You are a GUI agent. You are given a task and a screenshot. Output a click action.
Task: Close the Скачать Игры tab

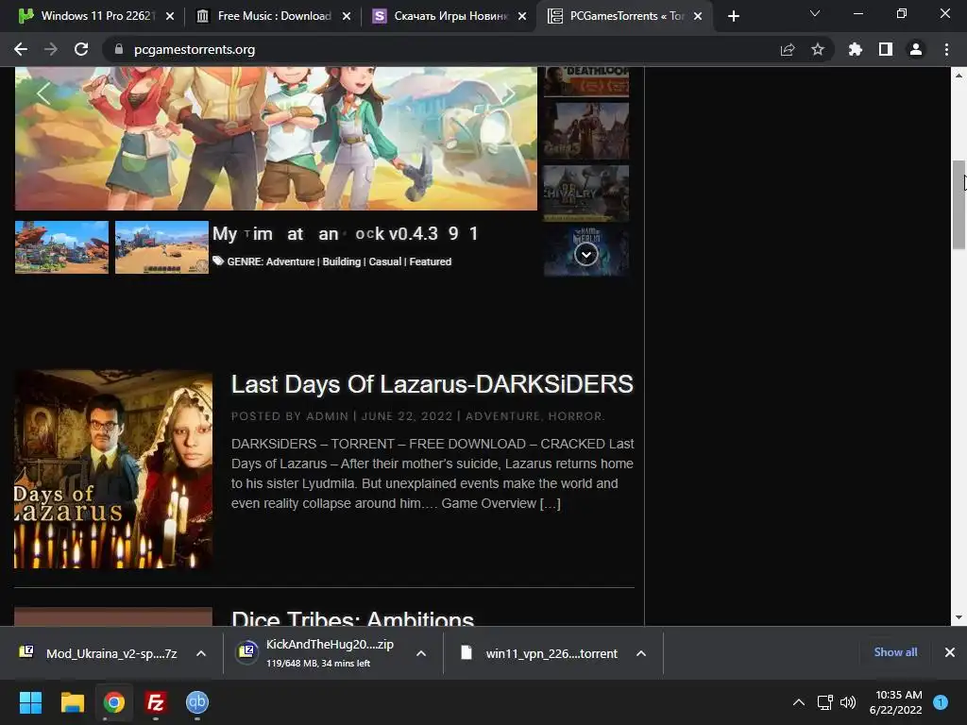point(522,16)
